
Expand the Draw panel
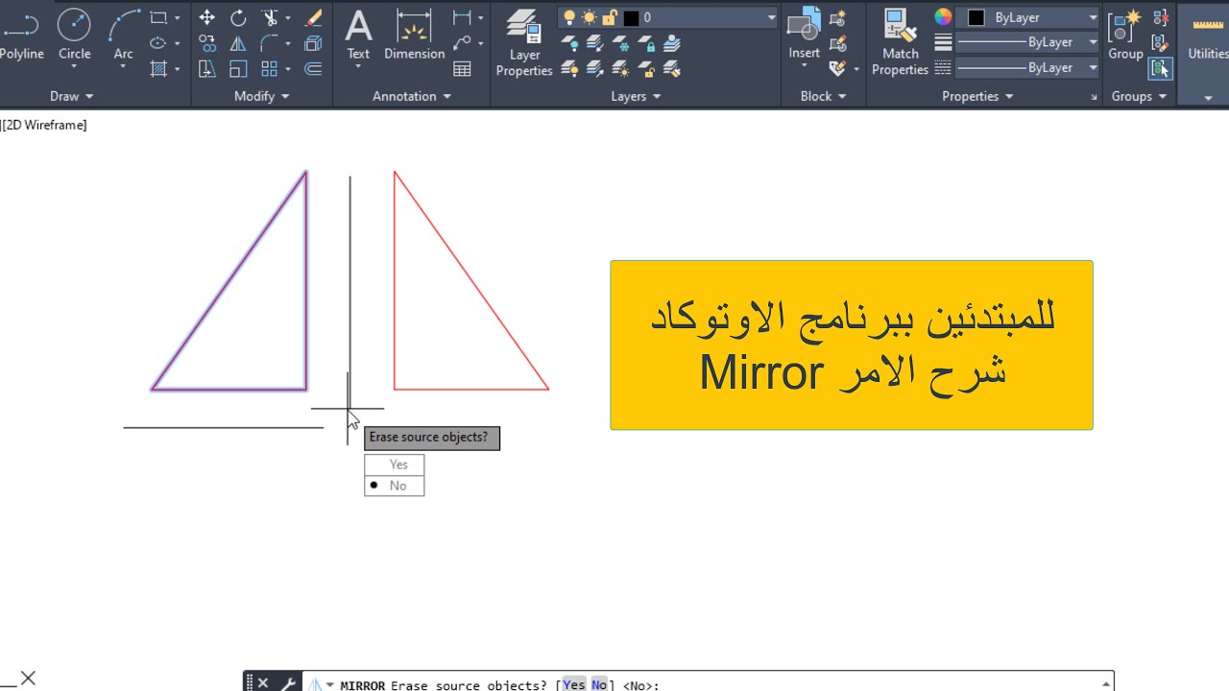pos(72,96)
